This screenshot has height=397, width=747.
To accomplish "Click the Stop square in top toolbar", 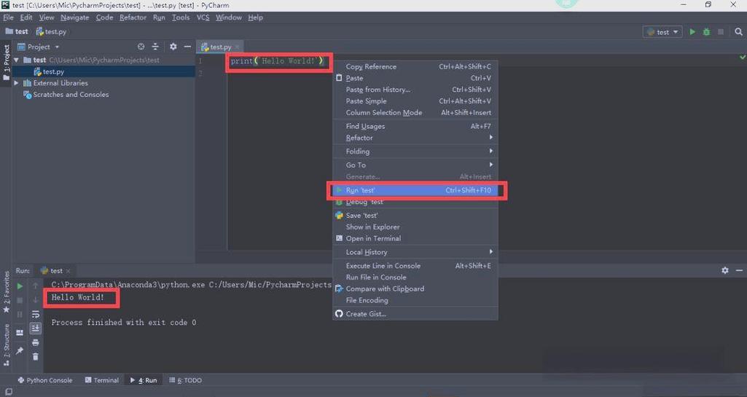I will coord(721,32).
